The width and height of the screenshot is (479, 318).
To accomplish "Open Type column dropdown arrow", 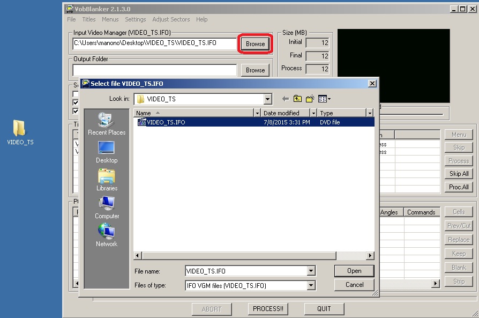I will point(370,113).
